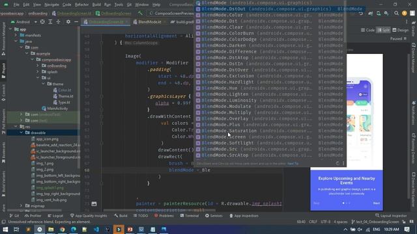Collapse the app module node
417x234 pixels.
10,29
